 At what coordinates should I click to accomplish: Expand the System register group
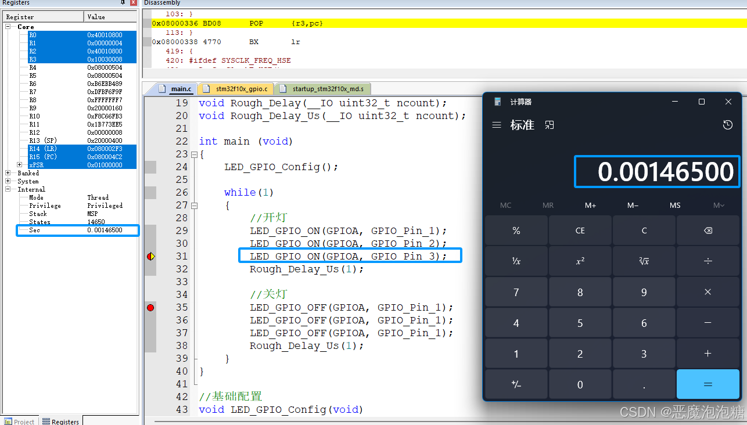(x=8, y=181)
